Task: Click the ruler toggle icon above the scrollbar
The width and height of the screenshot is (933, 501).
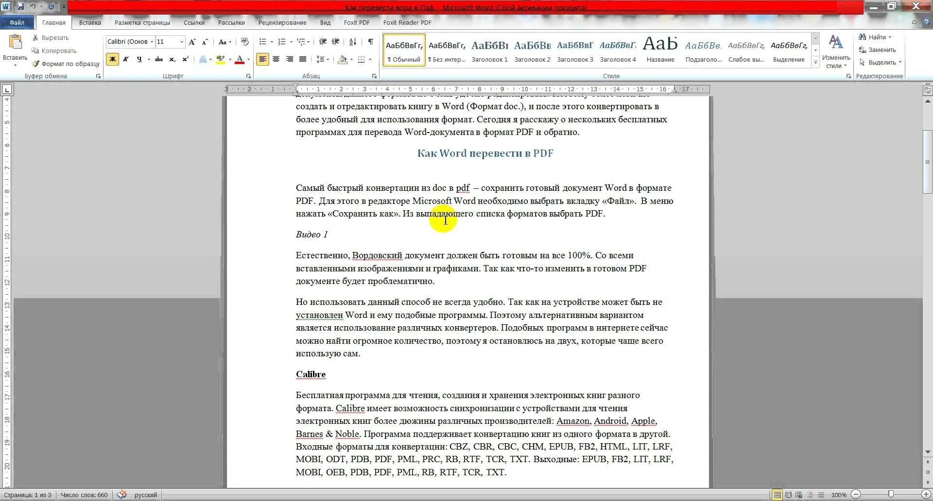Action: pyautogui.click(x=928, y=90)
